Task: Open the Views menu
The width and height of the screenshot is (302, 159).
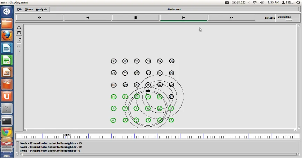Action: (x=29, y=9)
